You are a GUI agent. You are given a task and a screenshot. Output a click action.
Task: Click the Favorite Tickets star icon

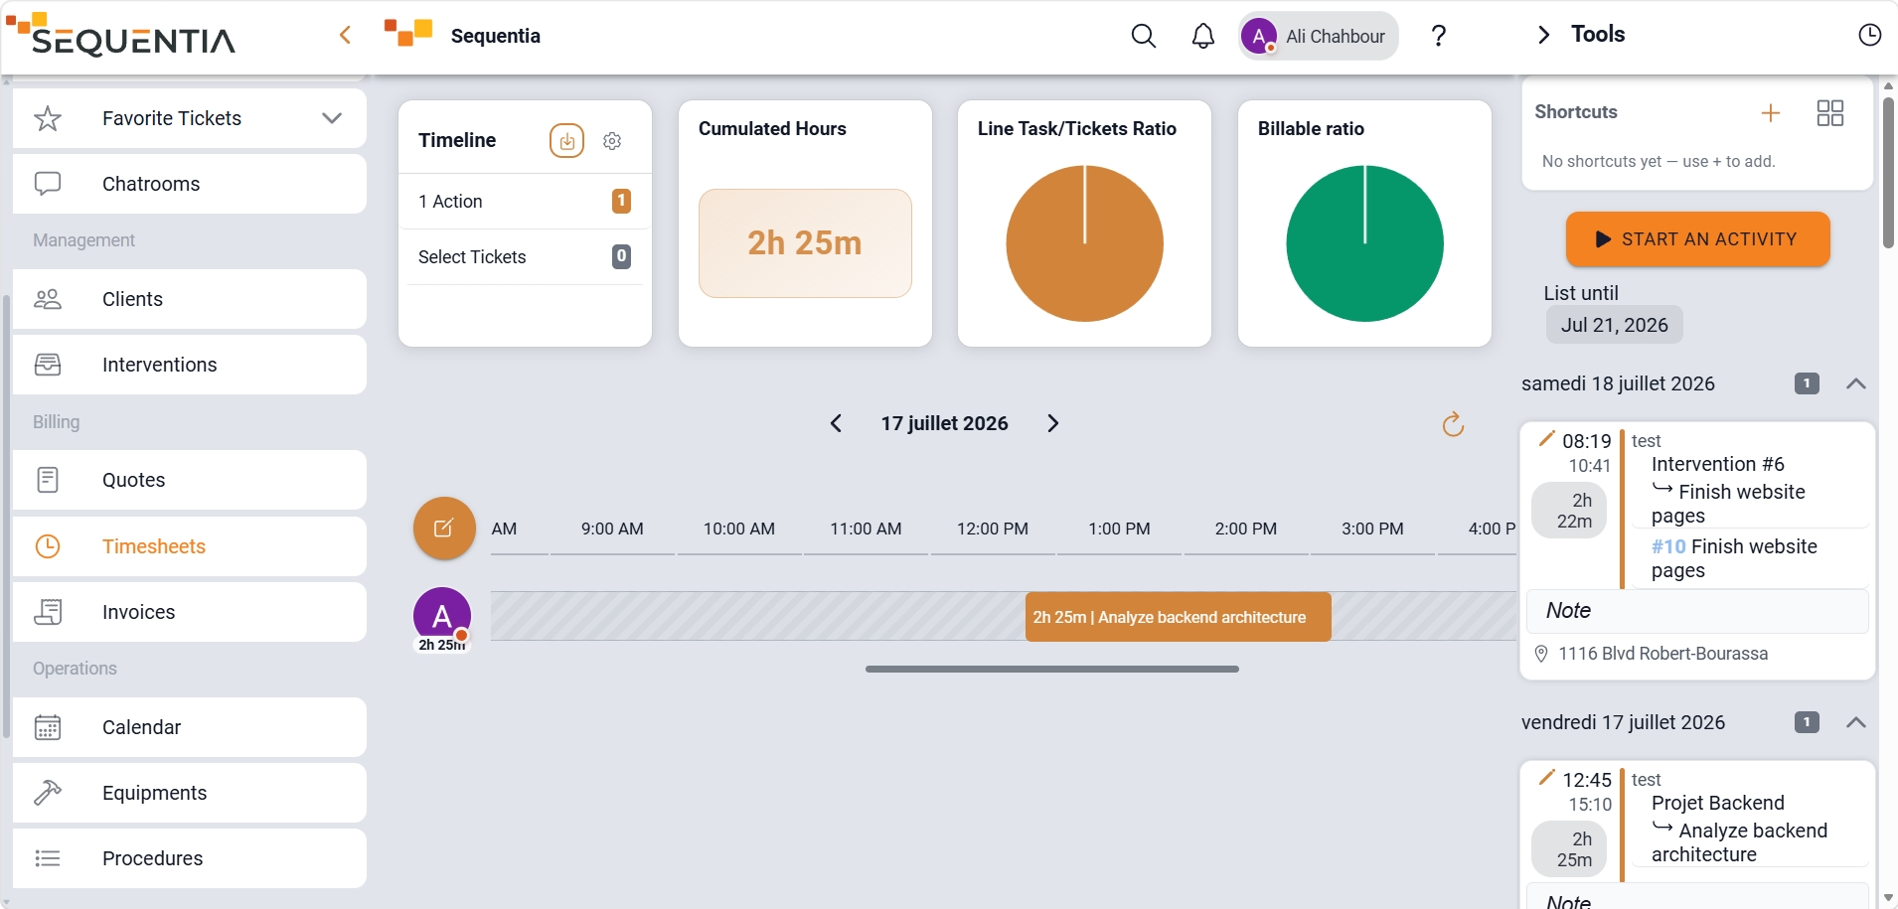coord(48,118)
